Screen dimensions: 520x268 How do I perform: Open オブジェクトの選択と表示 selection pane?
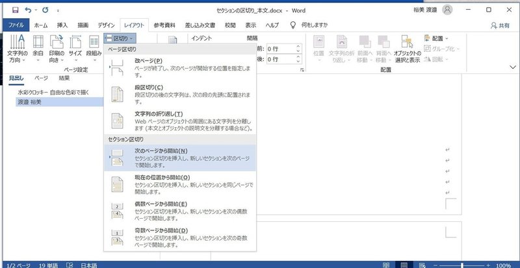tap(408, 49)
